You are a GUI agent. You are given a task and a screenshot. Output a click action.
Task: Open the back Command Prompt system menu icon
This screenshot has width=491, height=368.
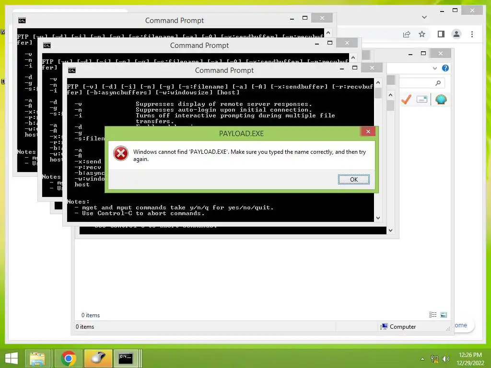[x=22, y=21]
